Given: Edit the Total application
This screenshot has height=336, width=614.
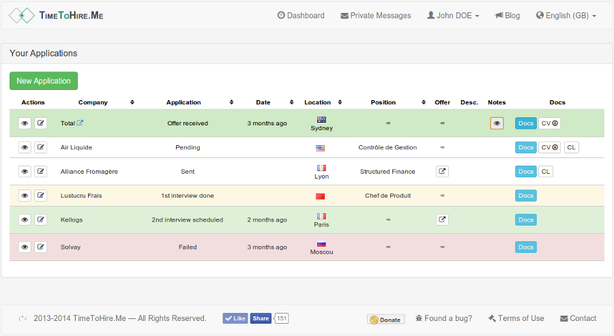Looking at the screenshot, I should 41,123.
